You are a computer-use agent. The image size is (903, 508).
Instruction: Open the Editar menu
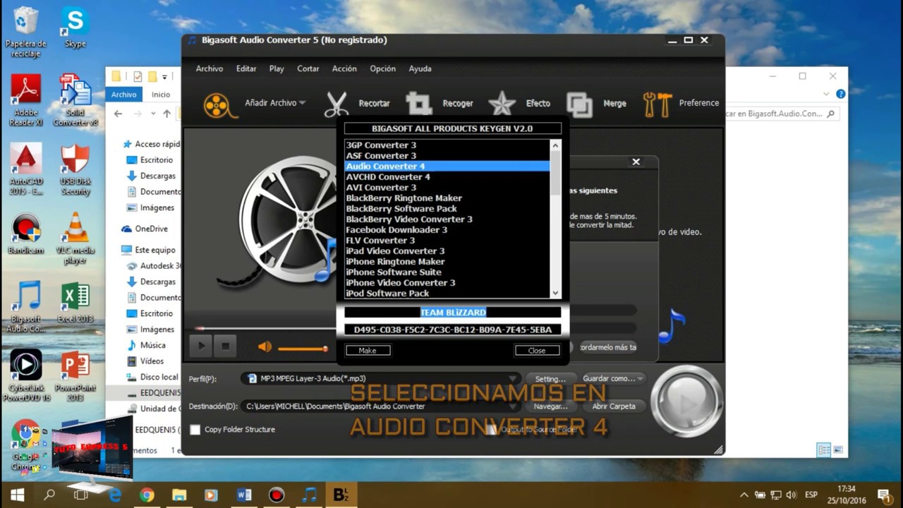pos(246,68)
